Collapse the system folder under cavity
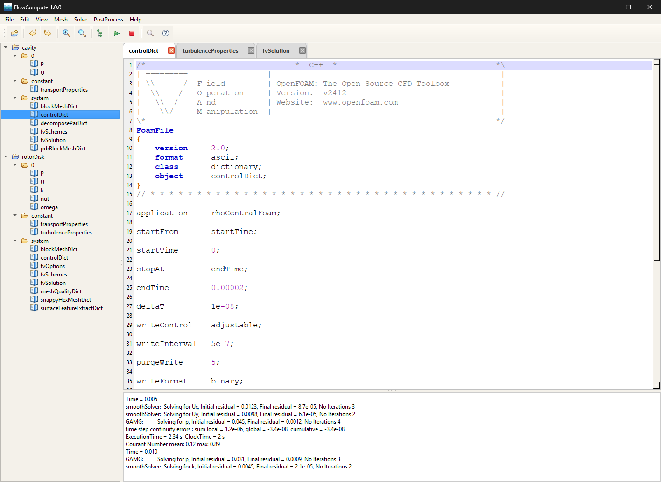Screen dimensions: 661x482 (x=15, y=98)
